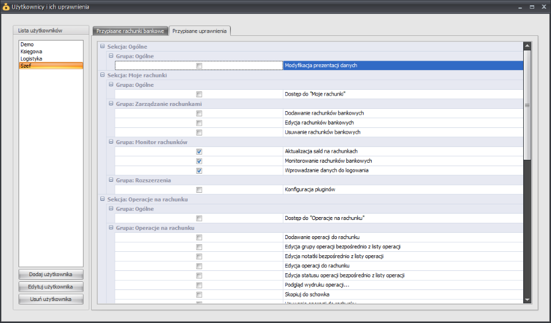The image size is (551, 323).
Task: Collapse Grupa: Monitor rachunków group
Action: [111, 142]
